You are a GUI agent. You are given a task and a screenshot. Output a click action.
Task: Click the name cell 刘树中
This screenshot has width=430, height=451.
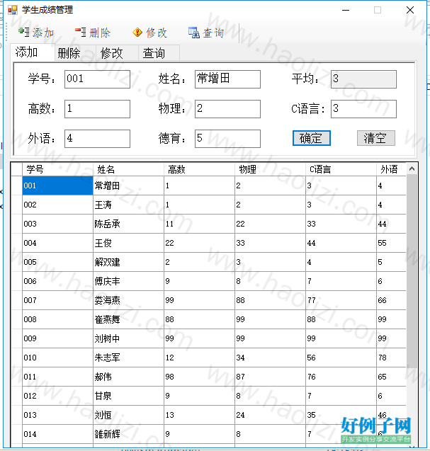click(x=128, y=338)
